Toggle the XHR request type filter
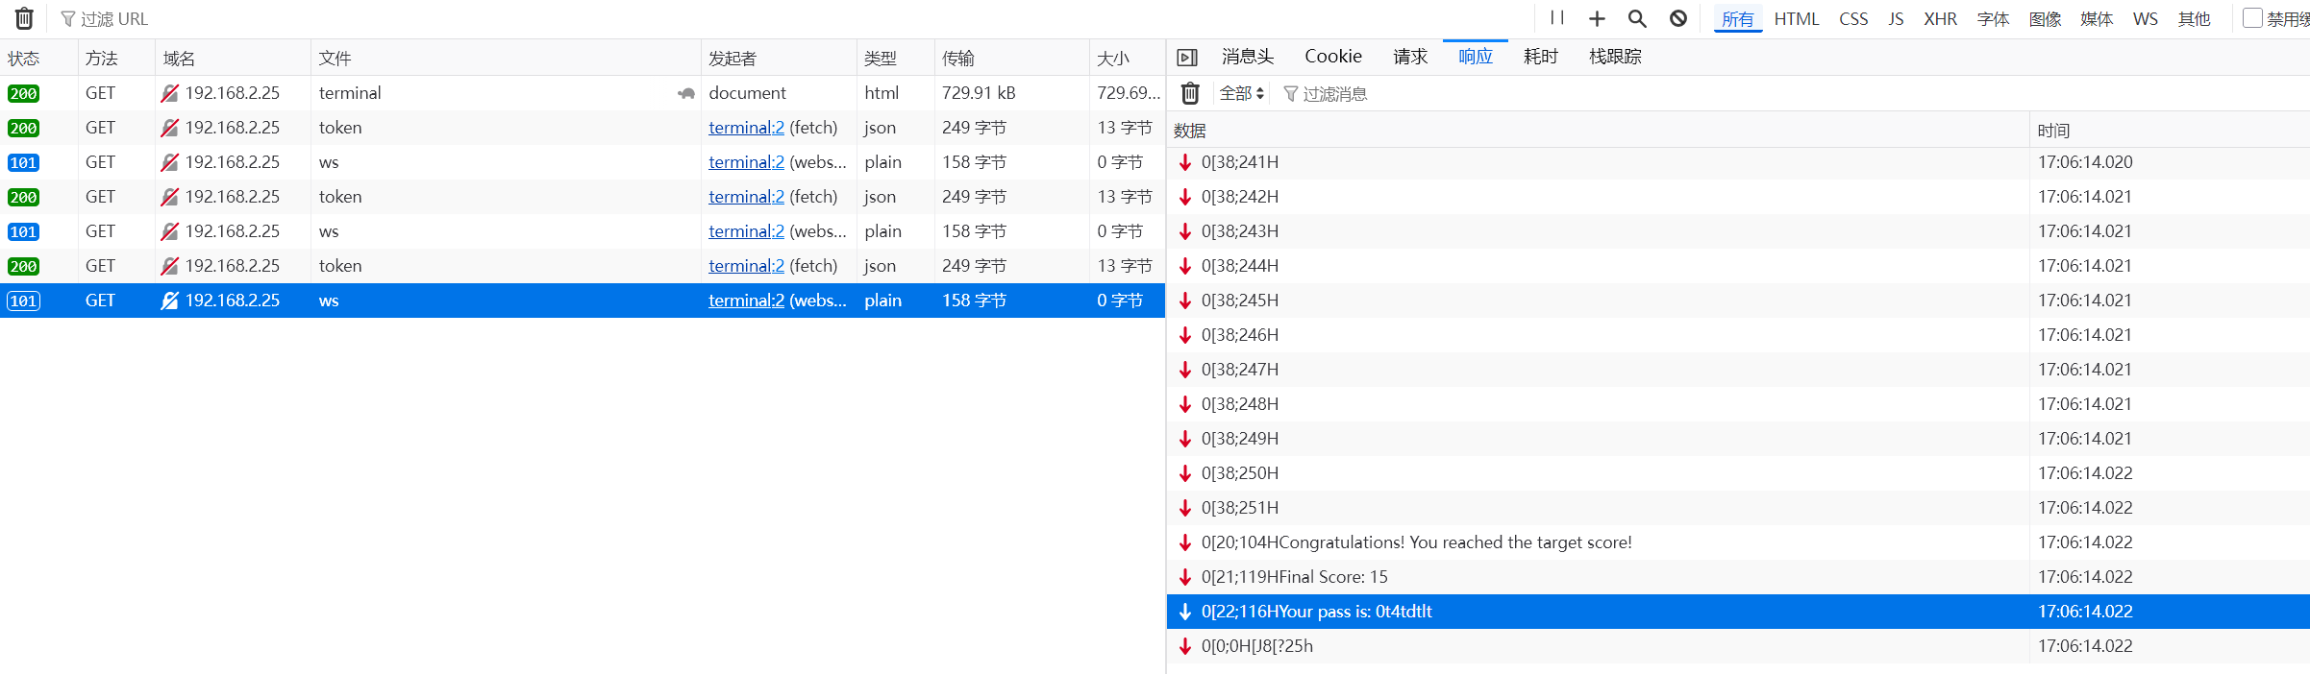 1940,19
